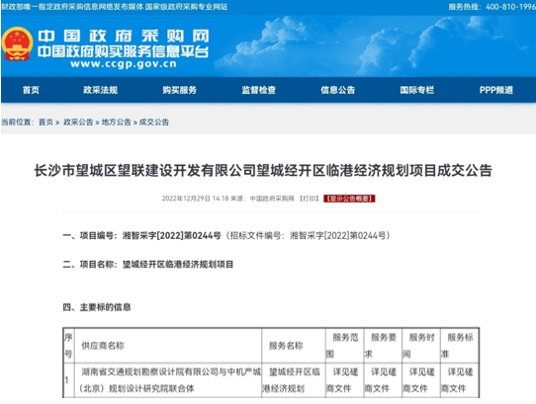Open the 国际专栏 navigation item
Viewport: 536px width, 404px height.
[417, 90]
